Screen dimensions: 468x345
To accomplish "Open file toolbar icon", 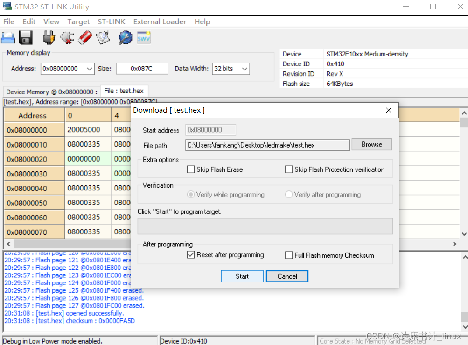I will coord(8,38).
